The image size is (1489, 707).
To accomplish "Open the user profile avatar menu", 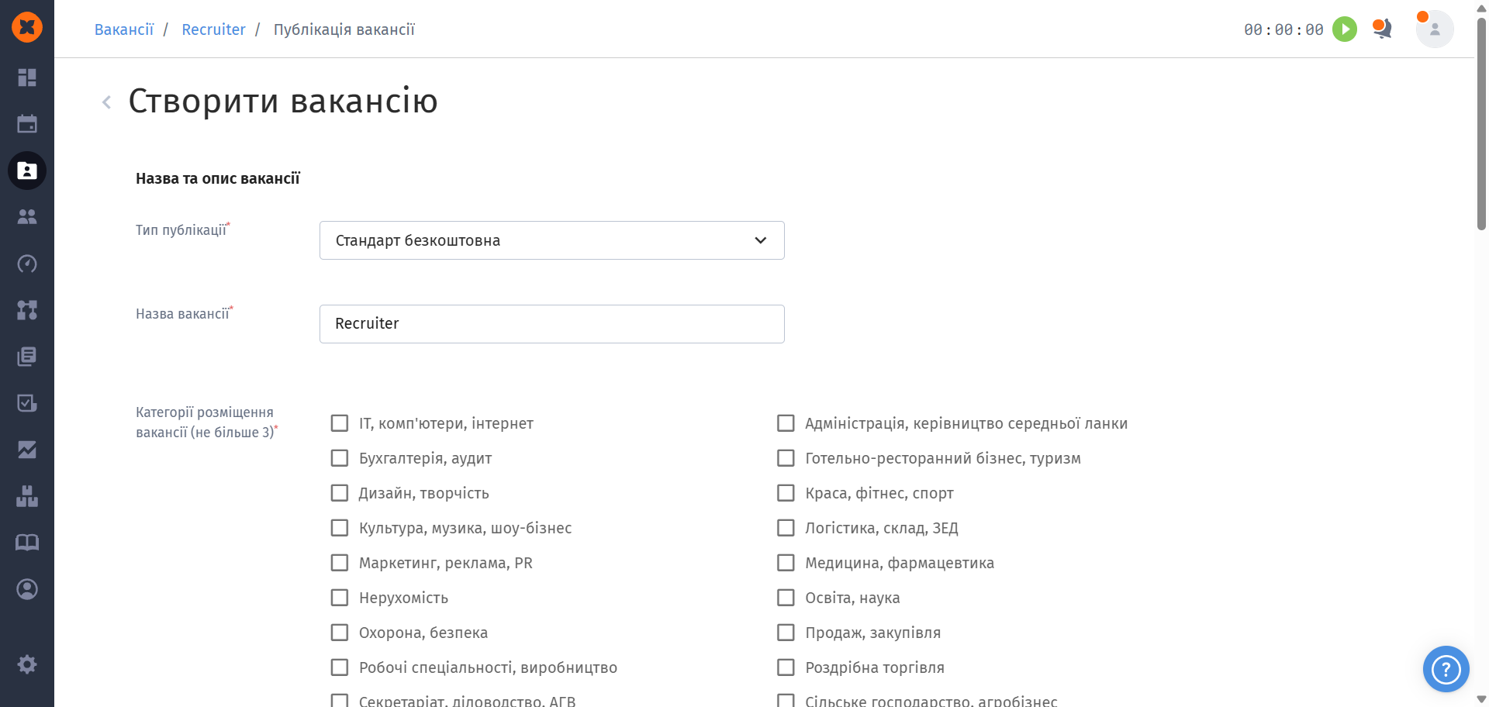I will pos(1434,29).
